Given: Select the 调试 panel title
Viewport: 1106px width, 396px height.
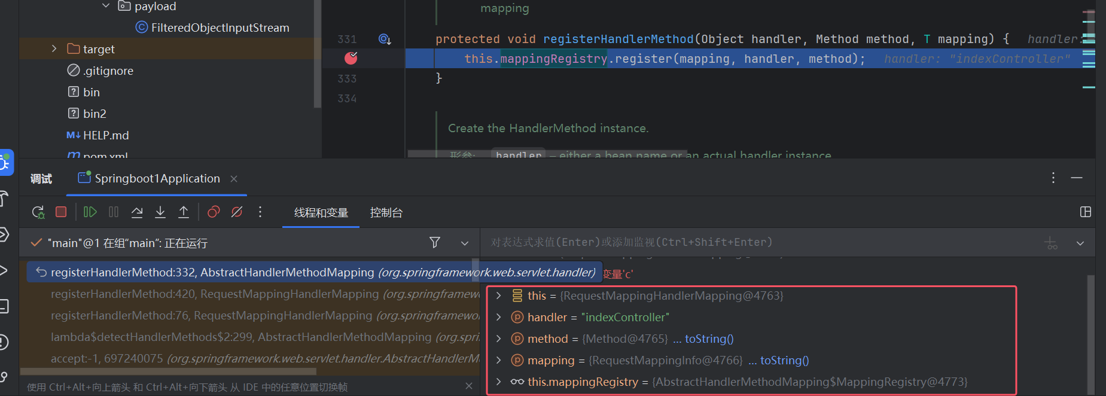Looking at the screenshot, I should (x=41, y=178).
